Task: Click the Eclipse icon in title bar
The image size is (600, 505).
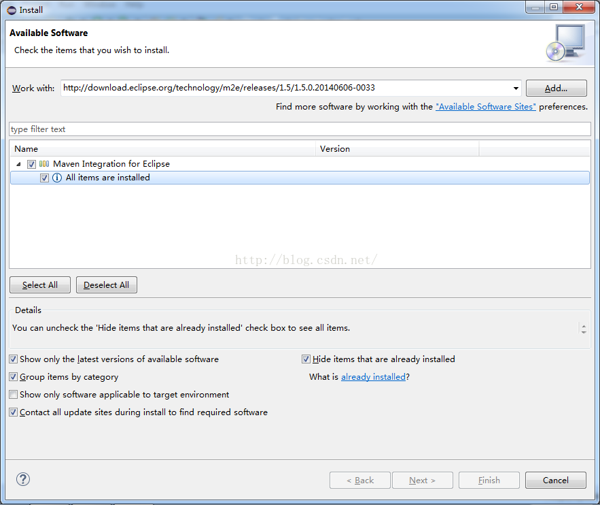Action: pos(12,10)
